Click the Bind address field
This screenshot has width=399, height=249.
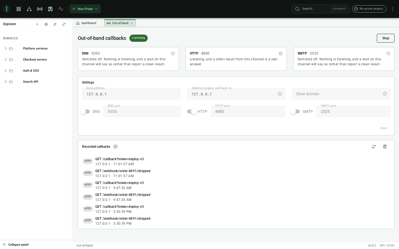(x=131, y=94)
